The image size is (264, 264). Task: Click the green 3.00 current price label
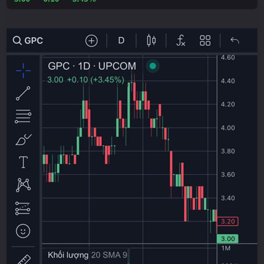pyautogui.click(x=228, y=239)
